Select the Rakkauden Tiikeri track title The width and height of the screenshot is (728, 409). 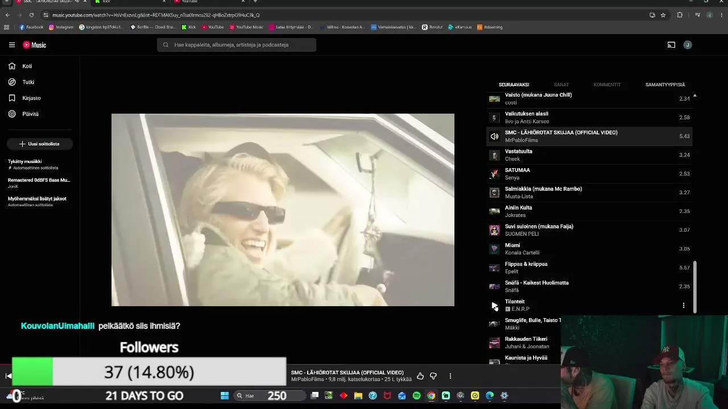(526, 339)
